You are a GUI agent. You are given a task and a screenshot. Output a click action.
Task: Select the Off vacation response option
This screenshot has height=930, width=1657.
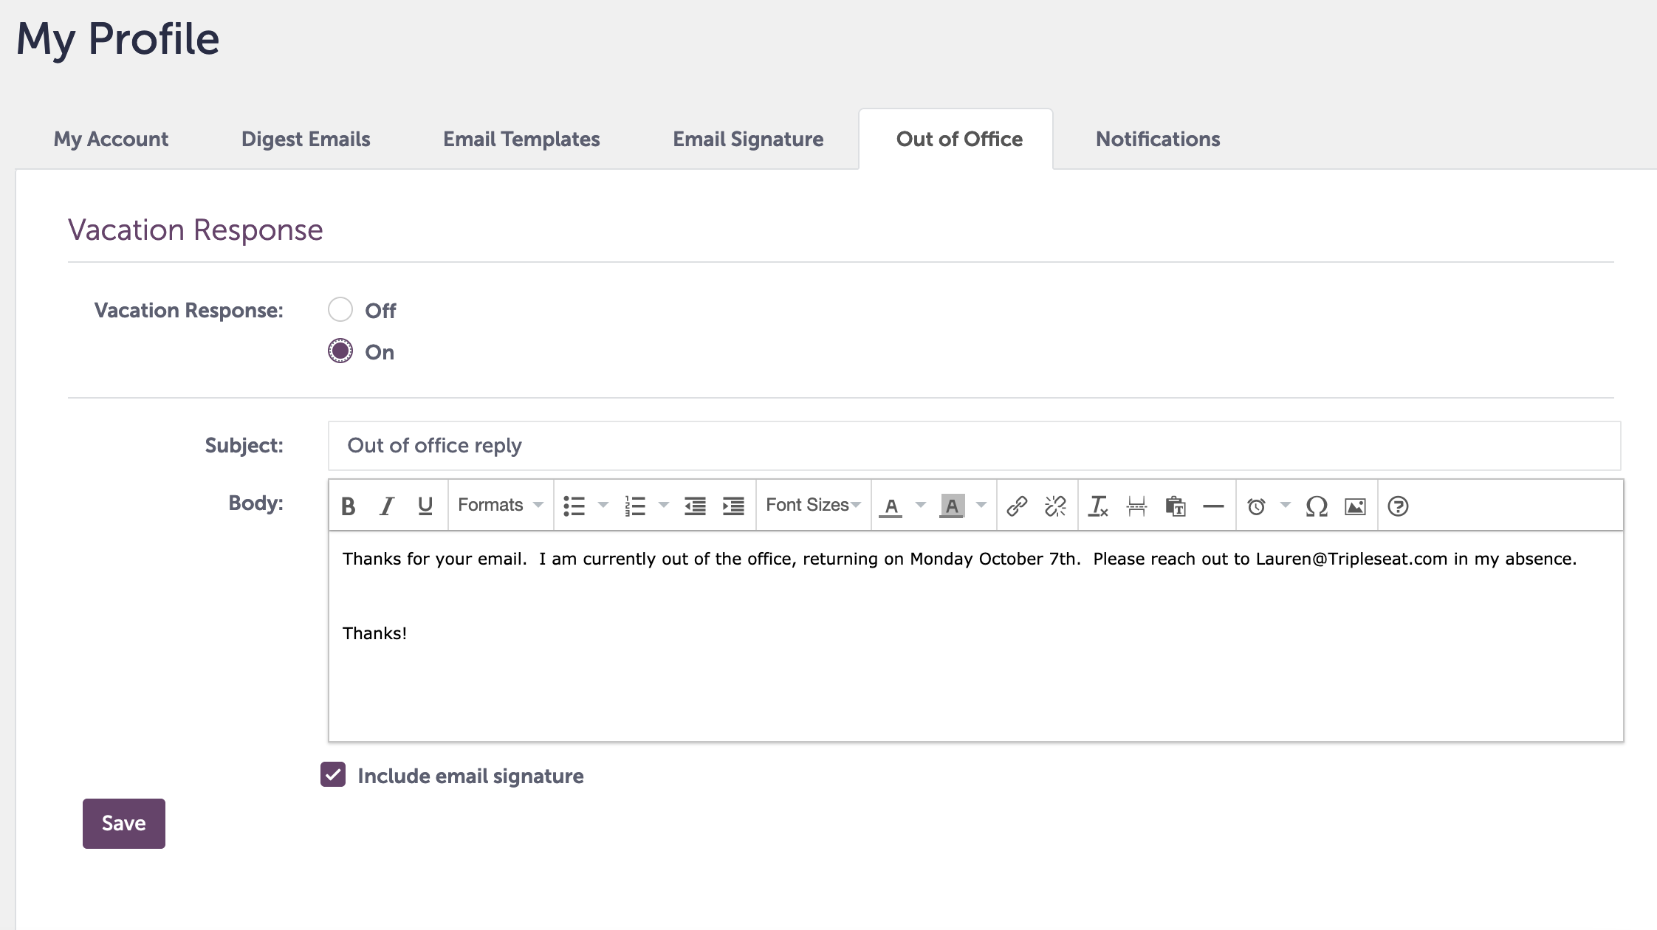340,309
